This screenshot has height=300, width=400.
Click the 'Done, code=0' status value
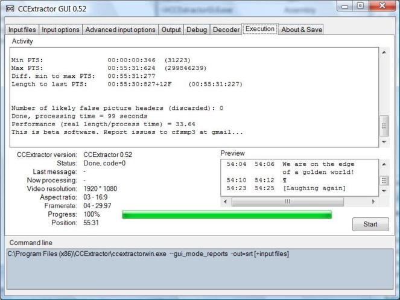click(104, 163)
